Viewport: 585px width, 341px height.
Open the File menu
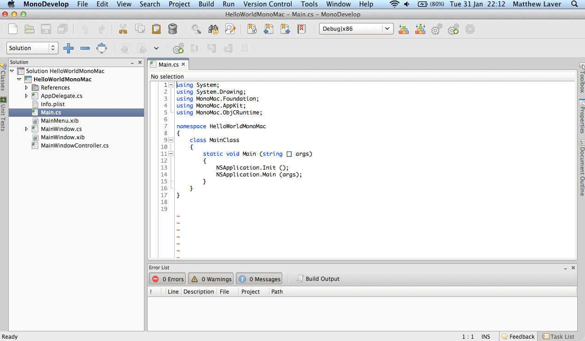(x=82, y=4)
